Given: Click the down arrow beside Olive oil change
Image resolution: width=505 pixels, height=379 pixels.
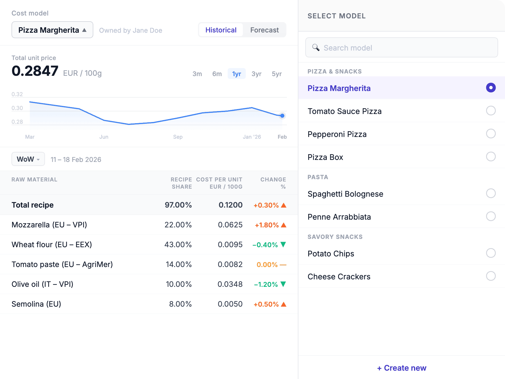Looking at the screenshot, I should click(283, 284).
